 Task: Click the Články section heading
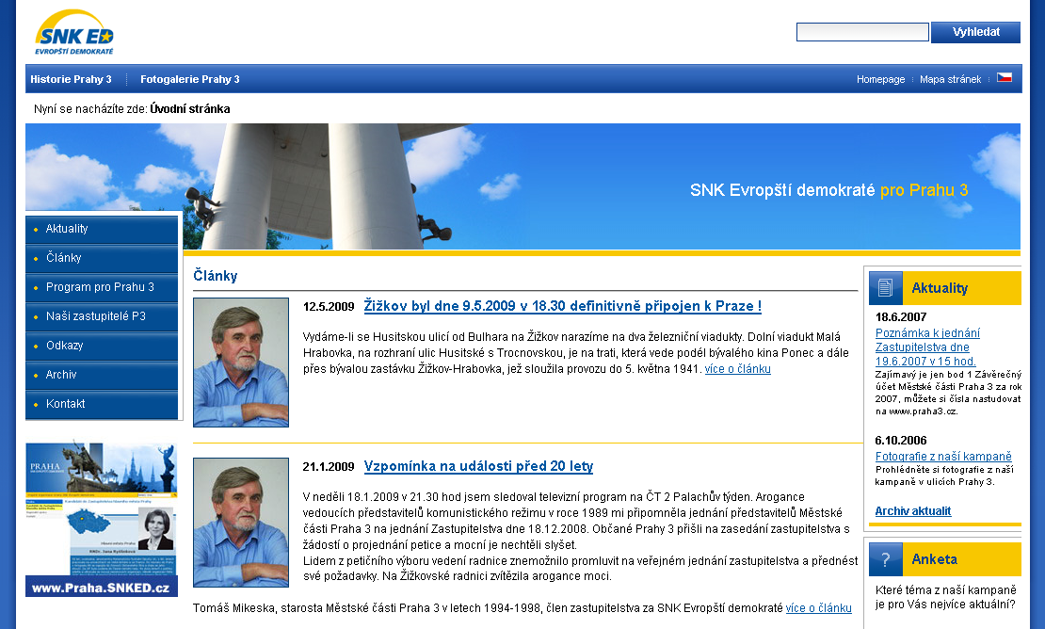[x=216, y=276]
